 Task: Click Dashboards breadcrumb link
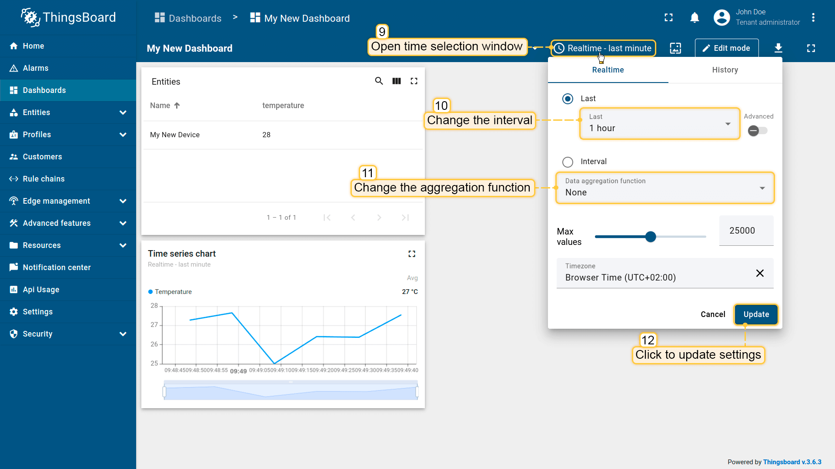point(188,18)
